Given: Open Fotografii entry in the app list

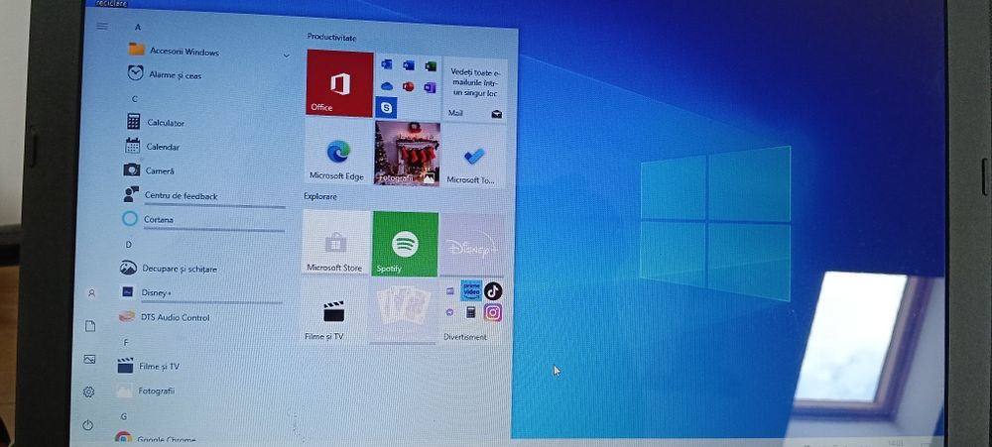Looking at the screenshot, I should pyautogui.click(x=196, y=391).
